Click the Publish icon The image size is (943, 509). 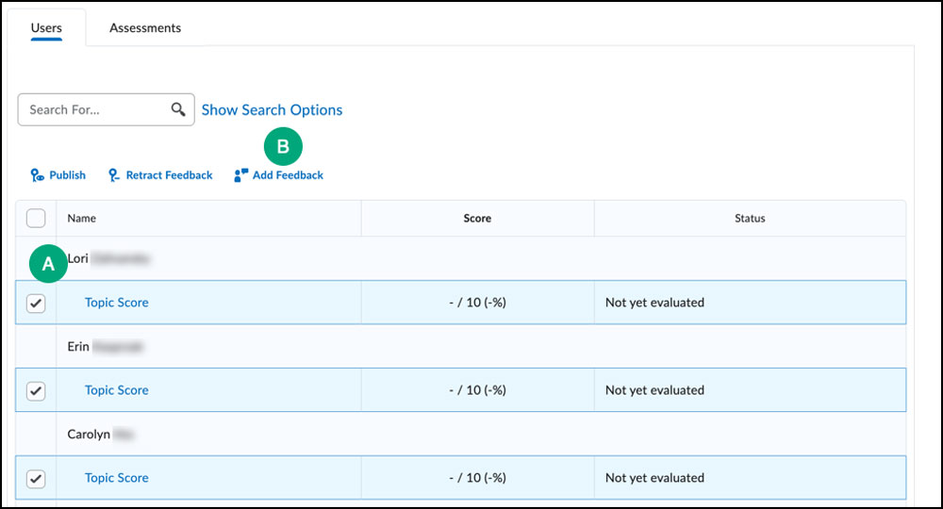(38, 175)
